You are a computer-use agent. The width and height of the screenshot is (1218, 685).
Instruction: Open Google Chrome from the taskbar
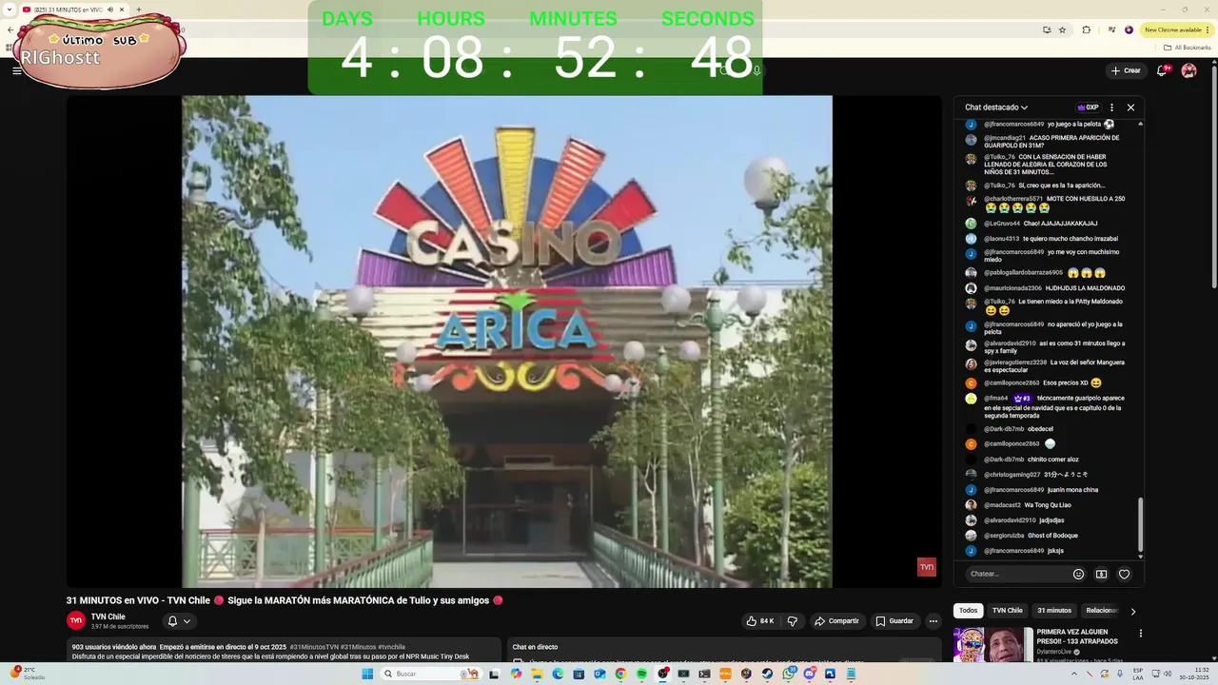click(620, 674)
